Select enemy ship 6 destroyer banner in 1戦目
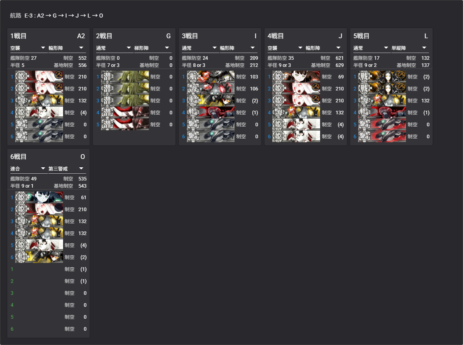 tap(39, 136)
